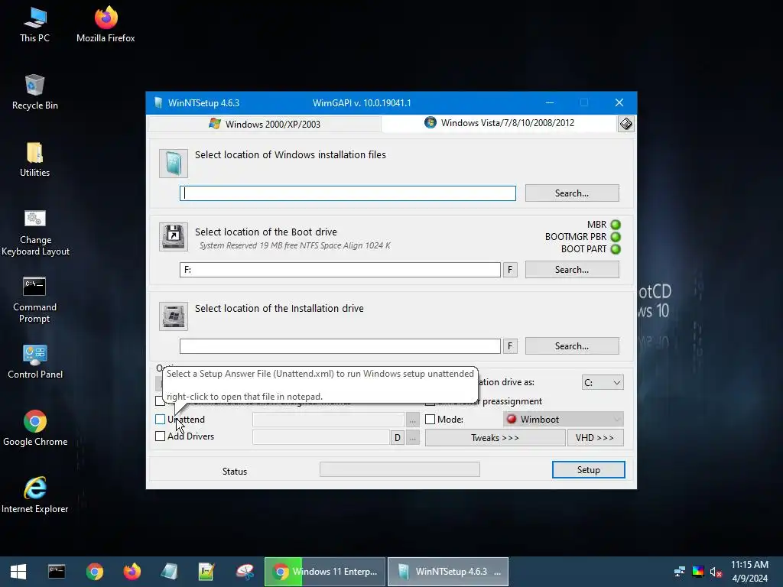The width and height of the screenshot is (783, 587).
Task: Open the VHD >>> options
Action: coord(595,438)
